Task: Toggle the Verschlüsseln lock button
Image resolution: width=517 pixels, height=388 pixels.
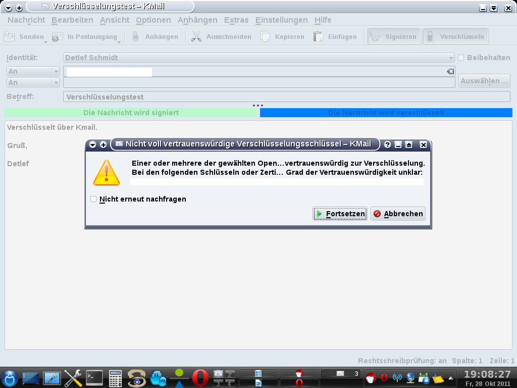Action: (455, 36)
